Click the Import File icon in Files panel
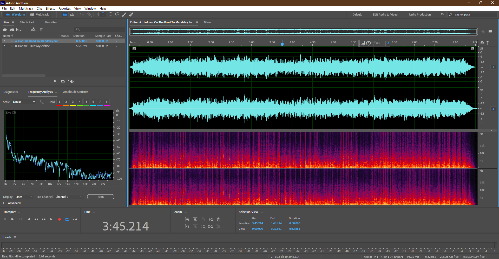This screenshot has width=499, height=259. coord(12,30)
